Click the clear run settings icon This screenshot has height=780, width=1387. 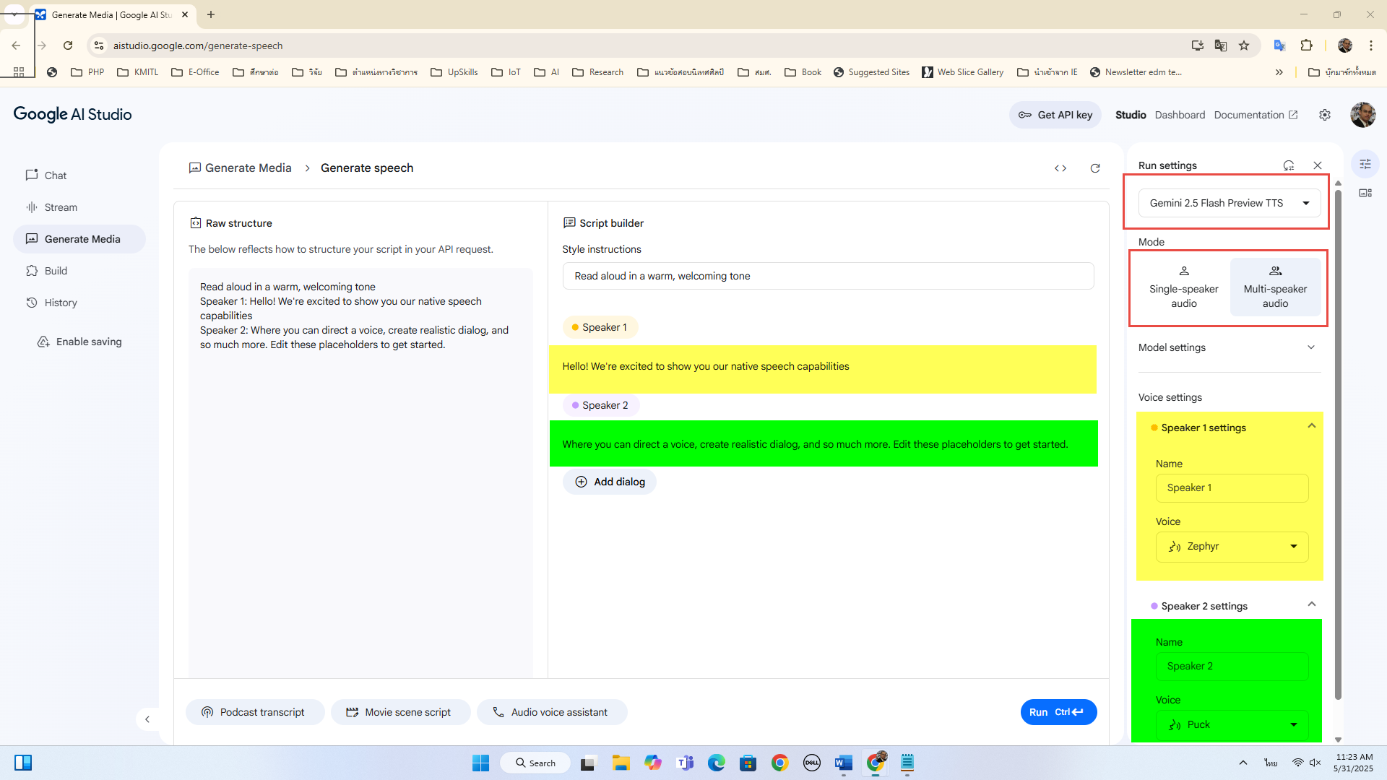click(1289, 165)
